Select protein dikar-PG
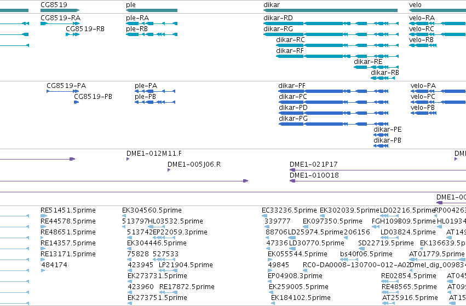The height and width of the screenshot is (306, 466). [333, 124]
